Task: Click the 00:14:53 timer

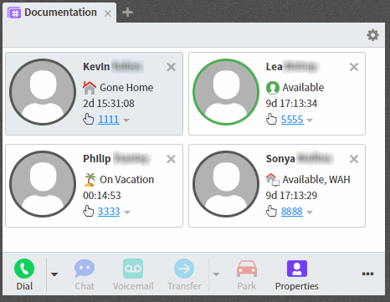Action: pyautogui.click(x=102, y=196)
